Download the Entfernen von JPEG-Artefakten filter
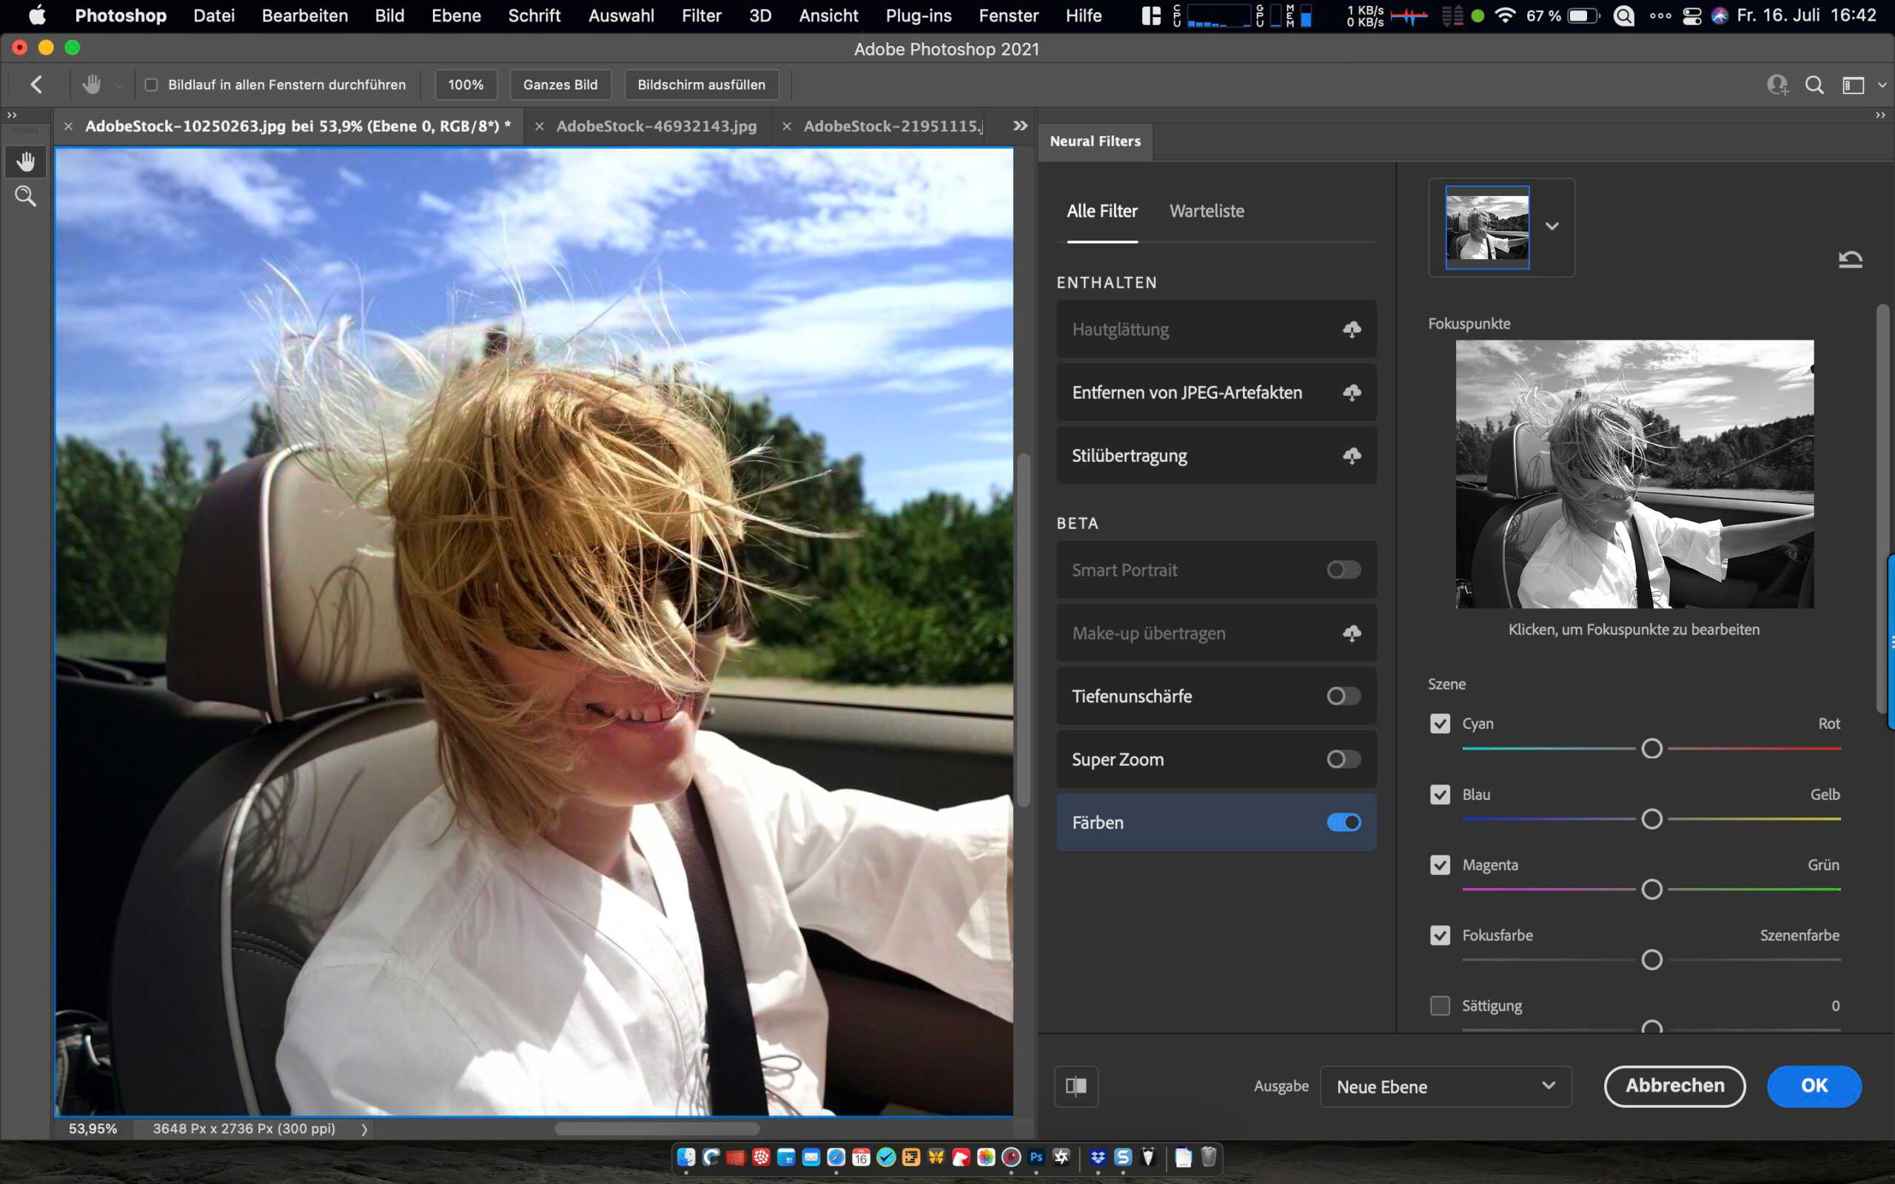Viewport: 1895px width, 1184px height. [1352, 392]
